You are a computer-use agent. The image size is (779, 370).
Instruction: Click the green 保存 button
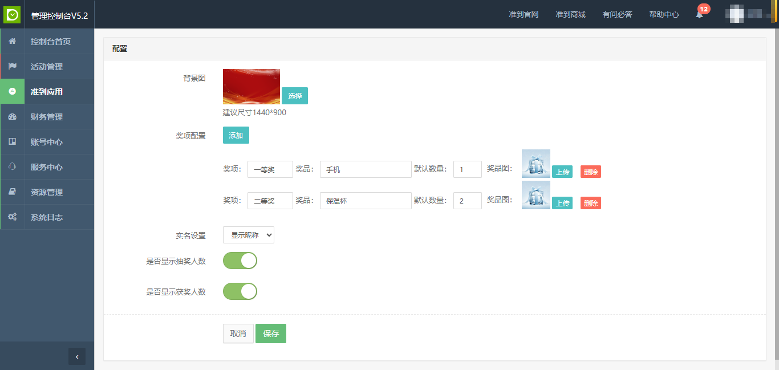click(x=271, y=334)
